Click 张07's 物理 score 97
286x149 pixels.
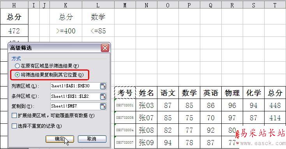[x=232, y=118]
